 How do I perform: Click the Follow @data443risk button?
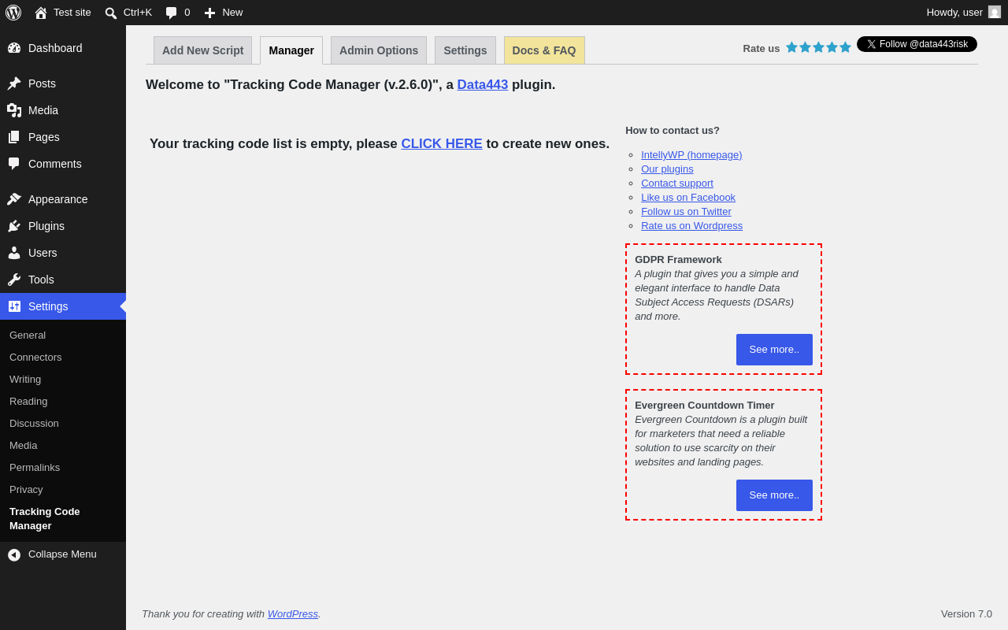coord(917,44)
